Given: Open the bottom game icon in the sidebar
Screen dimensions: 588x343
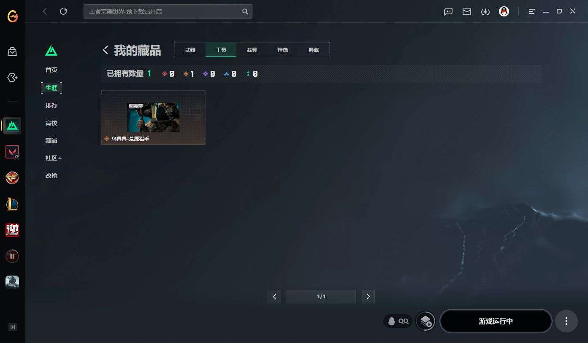Looking at the screenshot, I should tap(12, 282).
